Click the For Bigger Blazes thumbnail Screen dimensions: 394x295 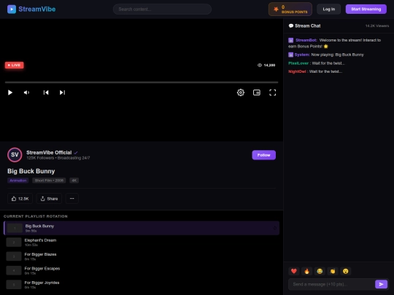click(x=14, y=256)
